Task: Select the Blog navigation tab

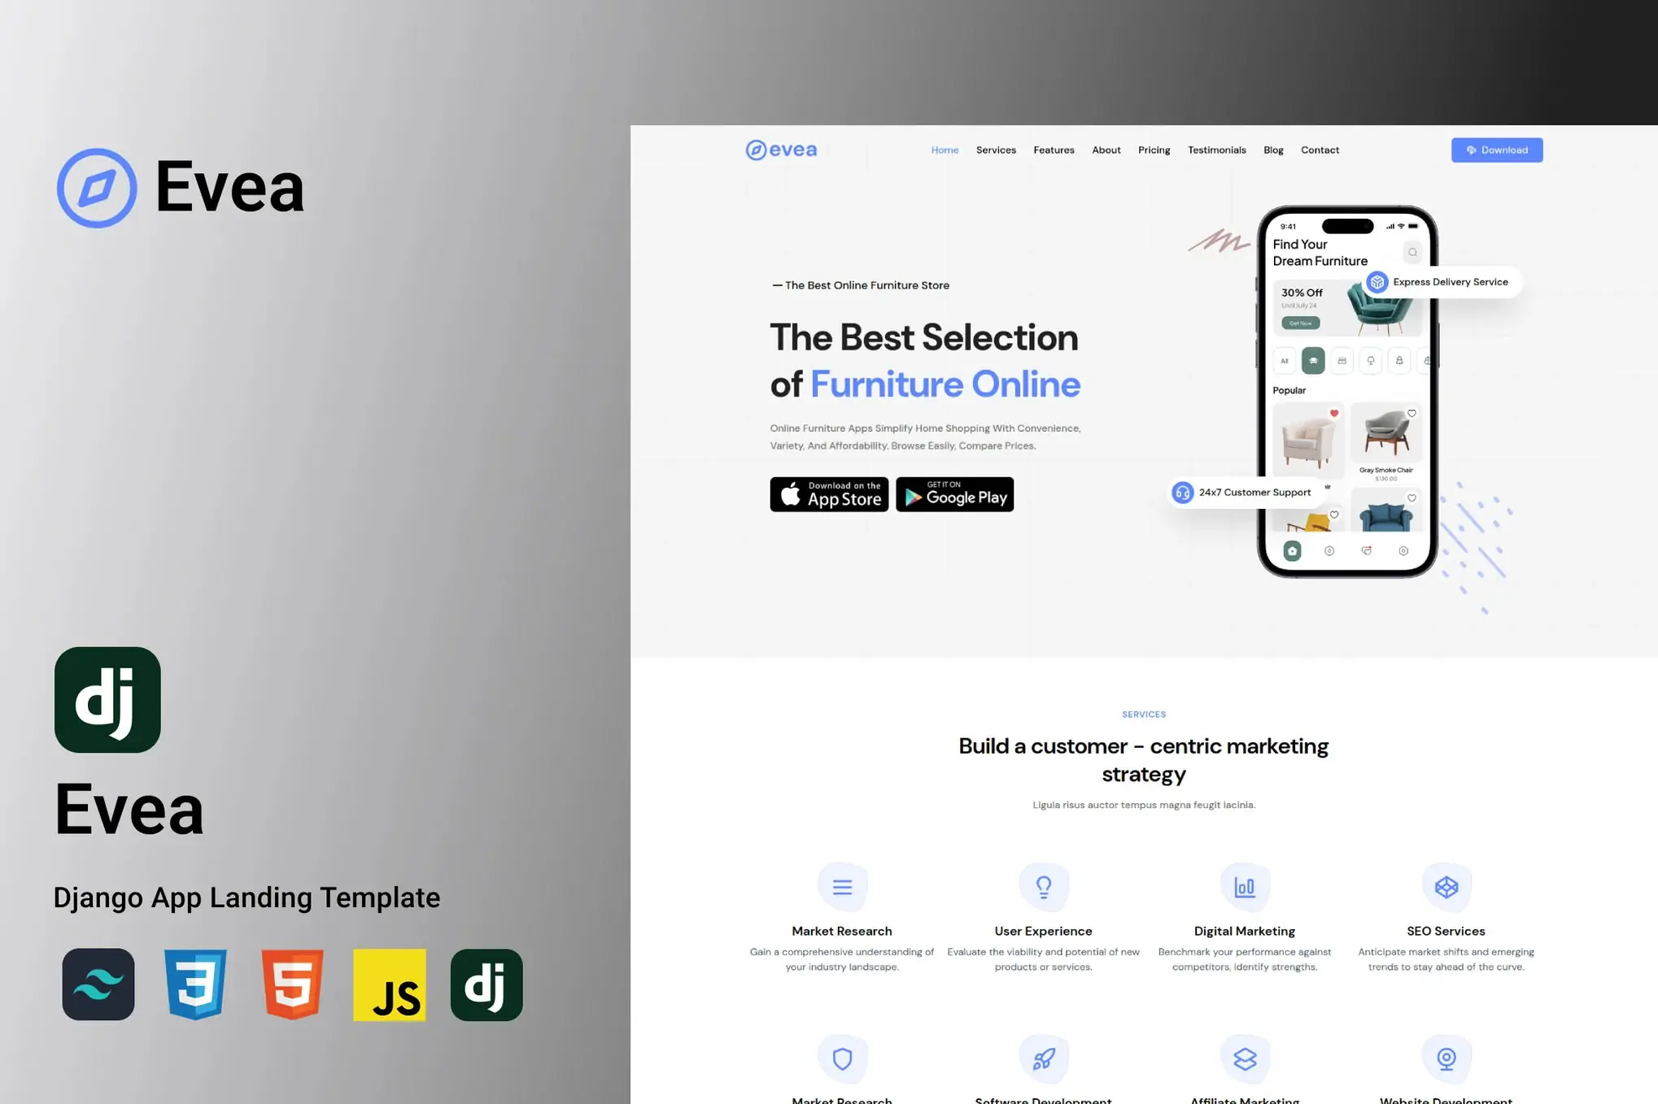Action: click(1273, 149)
